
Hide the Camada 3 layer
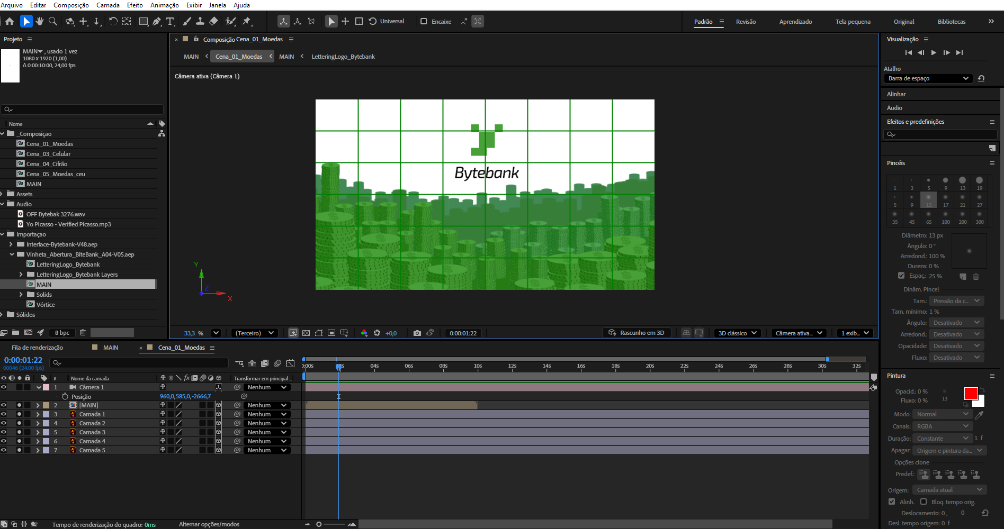4,432
